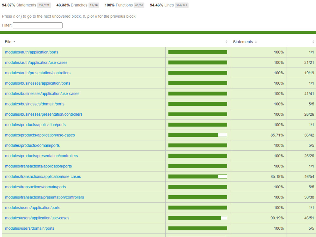This screenshot has height=237, width=316.
Task: Open modules/users/domain/ports
Action: click(30, 228)
